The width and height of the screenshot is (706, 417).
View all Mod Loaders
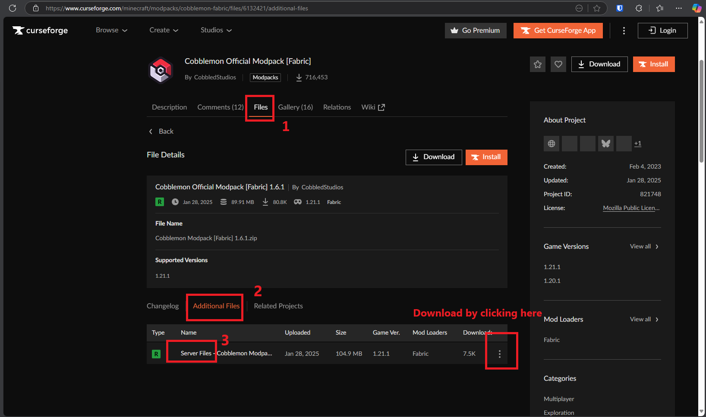[644, 320]
